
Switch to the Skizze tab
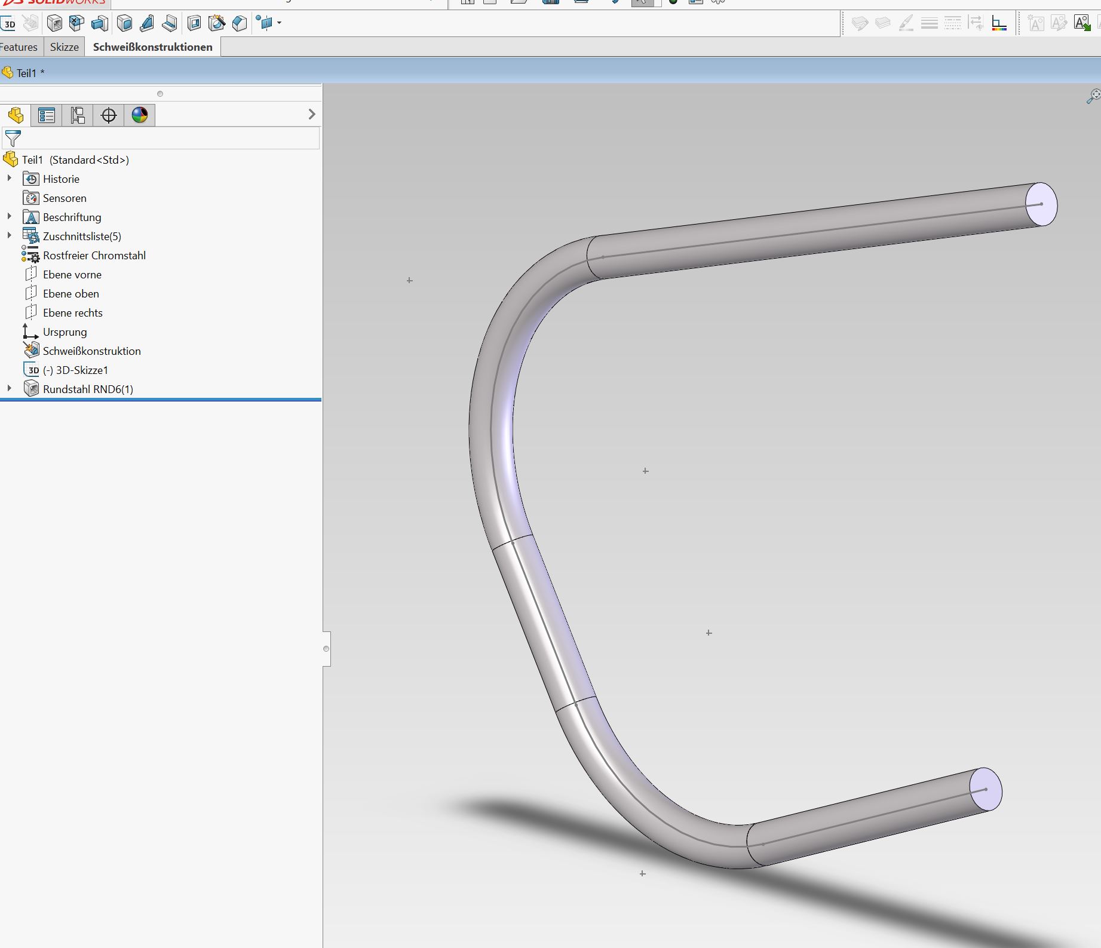64,47
